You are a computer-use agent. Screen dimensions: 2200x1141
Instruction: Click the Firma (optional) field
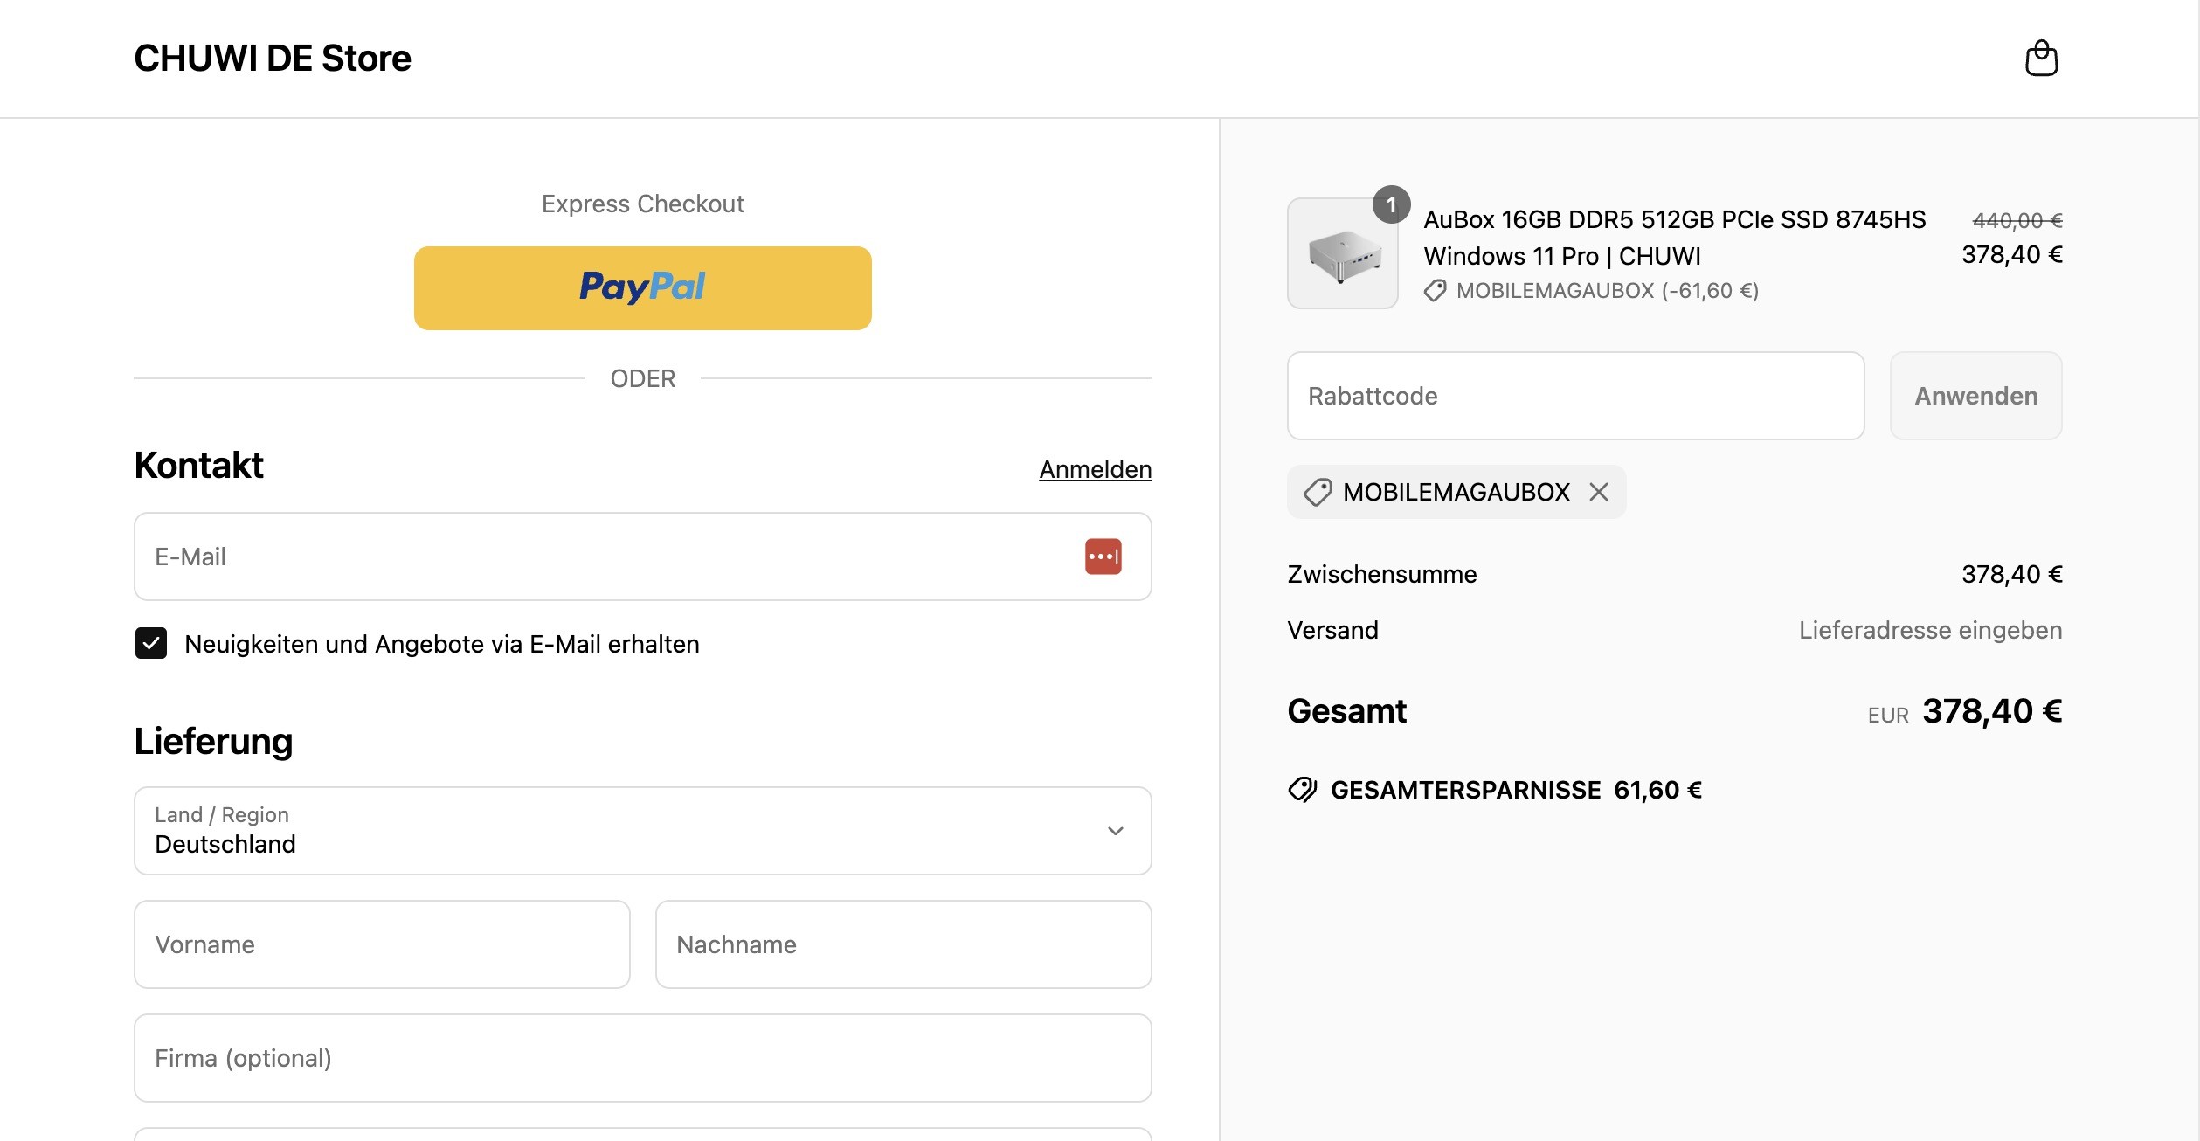pos(642,1058)
